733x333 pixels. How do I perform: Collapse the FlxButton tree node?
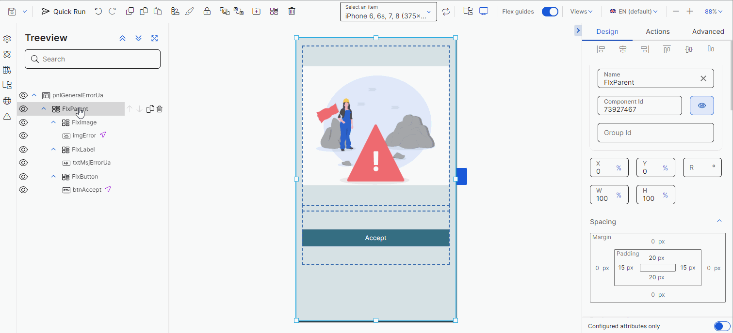[x=53, y=176]
